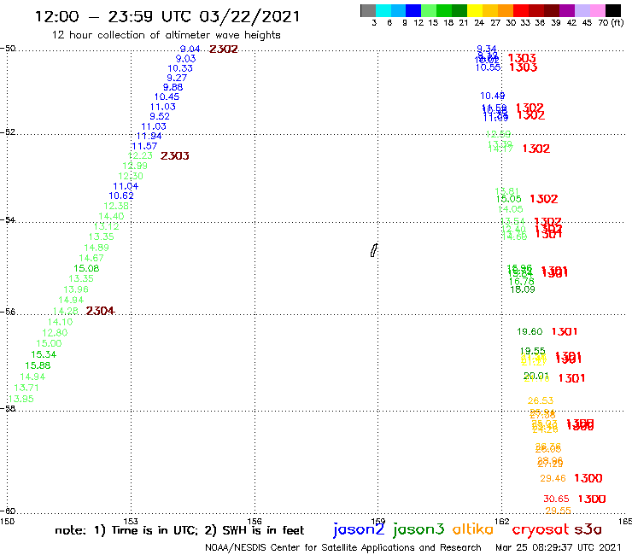Click wave height reading 29.46
The height and width of the screenshot is (555, 632).
click(x=553, y=478)
